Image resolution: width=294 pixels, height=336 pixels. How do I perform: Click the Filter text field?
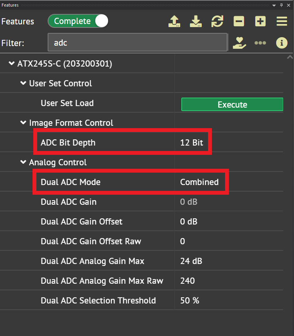click(137, 43)
